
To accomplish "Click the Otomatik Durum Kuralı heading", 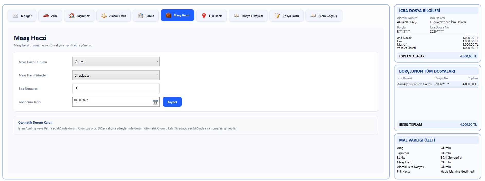I will [x=35, y=123].
